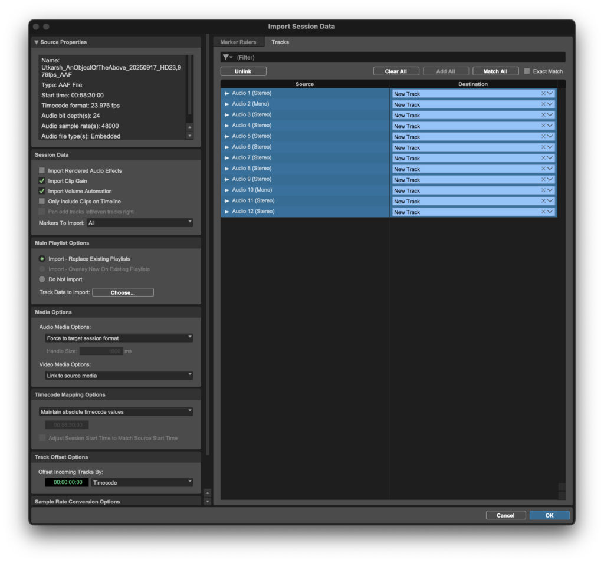Click the Match All button
The width and height of the screenshot is (604, 563).
[495, 71]
